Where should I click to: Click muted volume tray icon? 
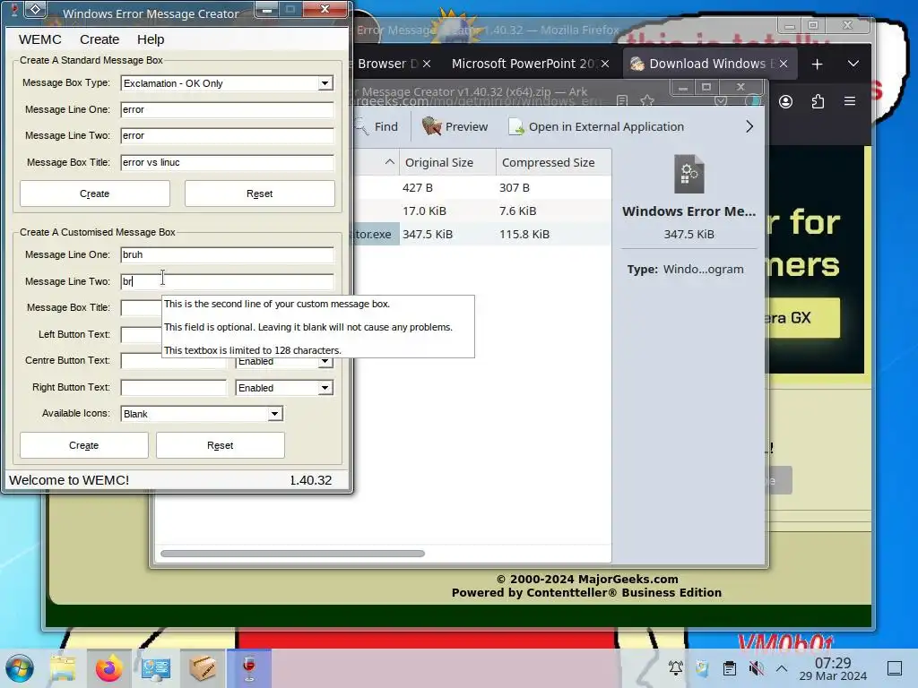click(757, 667)
